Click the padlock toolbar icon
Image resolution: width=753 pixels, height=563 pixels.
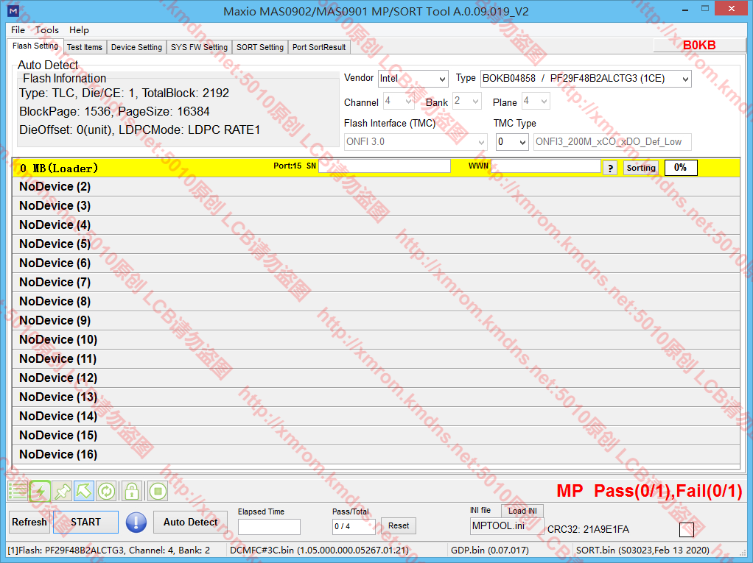point(131,491)
